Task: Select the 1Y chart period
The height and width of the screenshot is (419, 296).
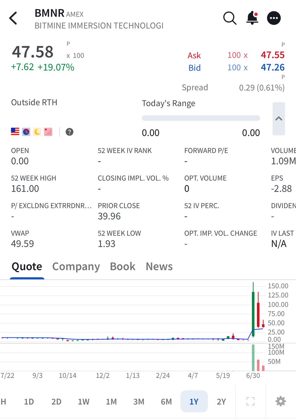Action: click(194, 402)
